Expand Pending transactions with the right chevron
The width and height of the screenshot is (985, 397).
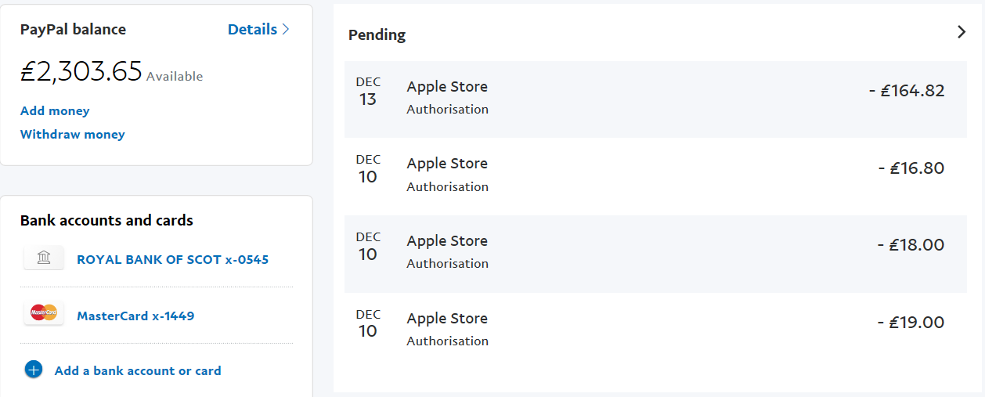(962, 32)
